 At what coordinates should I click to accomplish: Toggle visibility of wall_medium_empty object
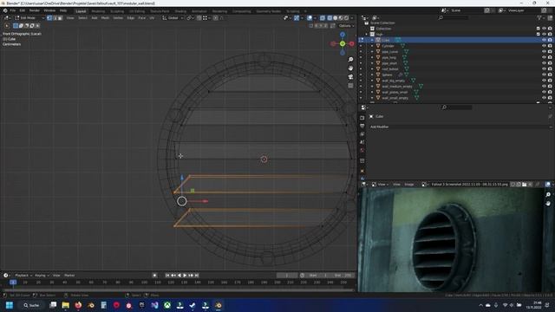point(544,87)
